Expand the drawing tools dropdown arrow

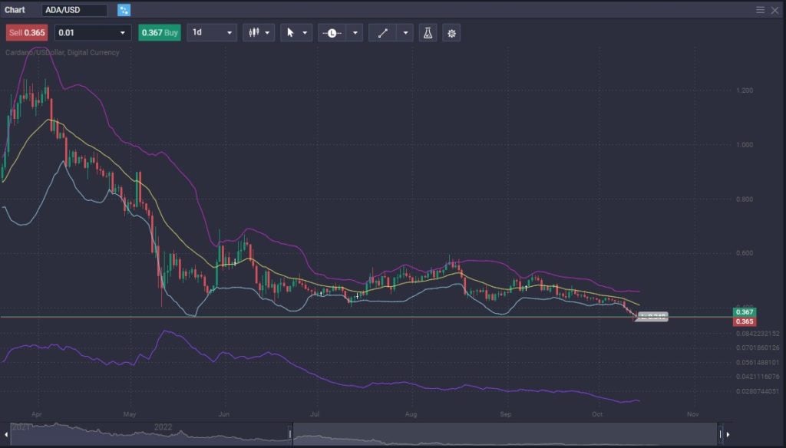pyautogui.click(x=405, y=33)
